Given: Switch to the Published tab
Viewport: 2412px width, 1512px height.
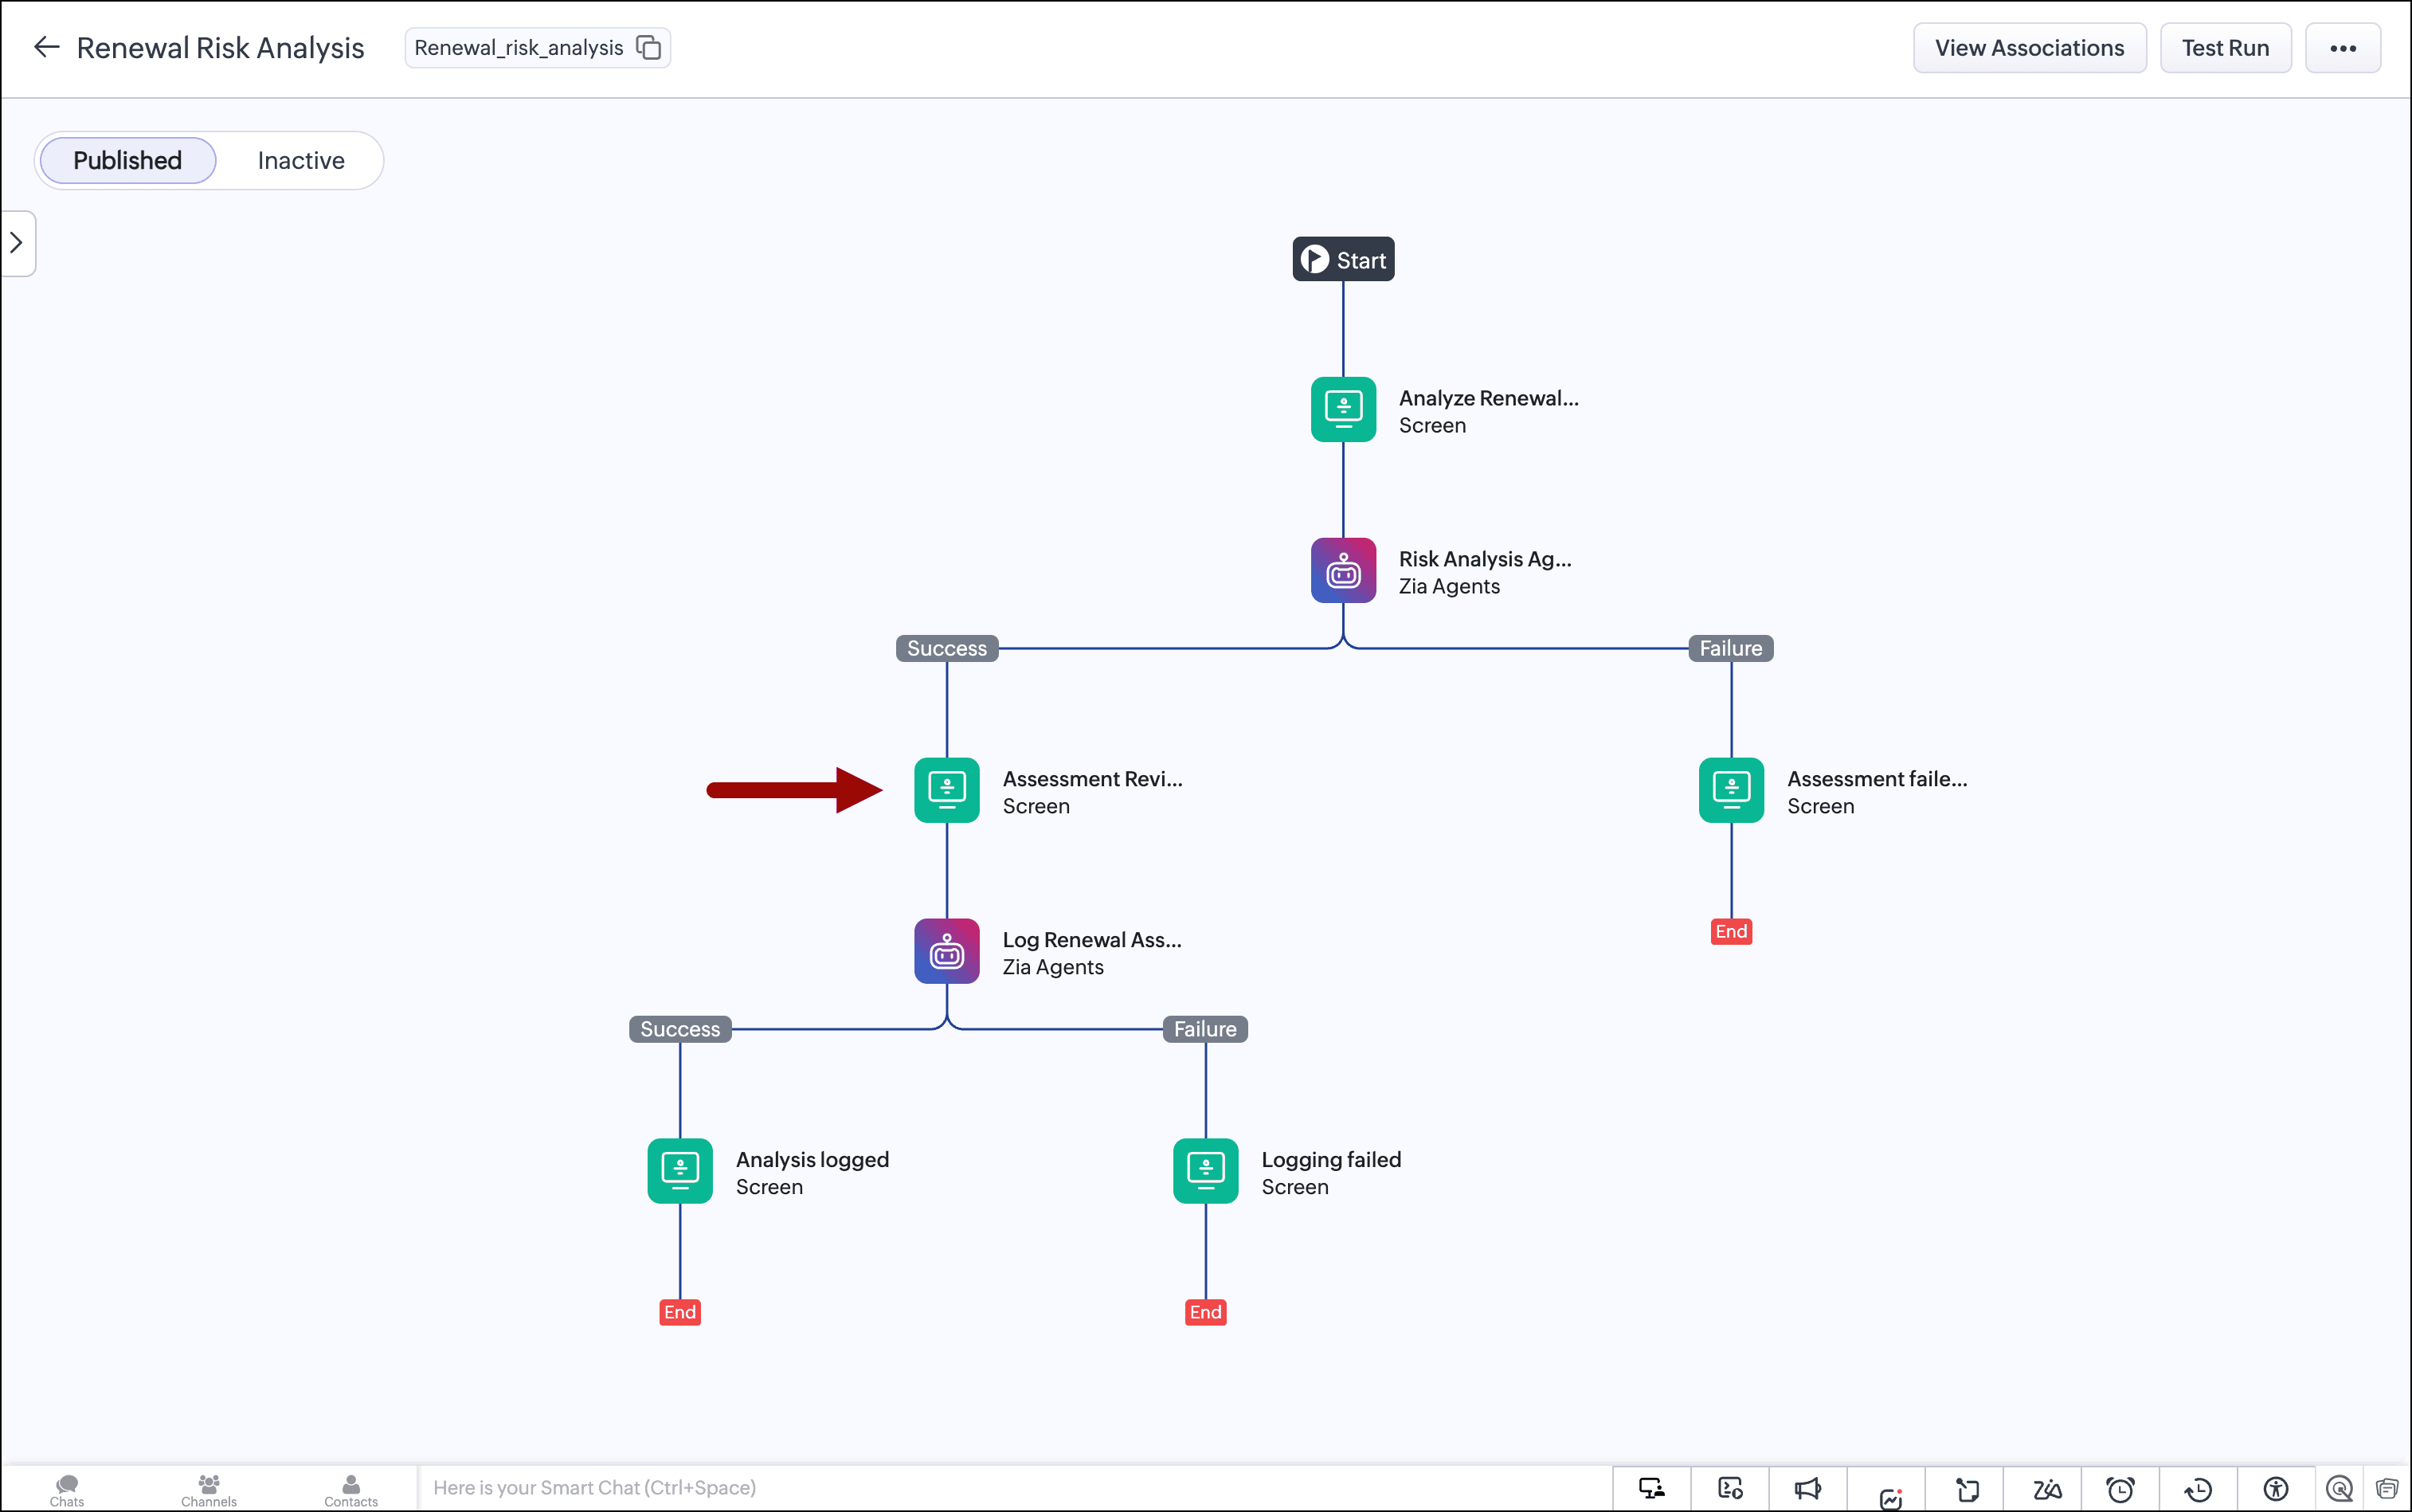Looking at the screenshot, I should pos(128,160).
